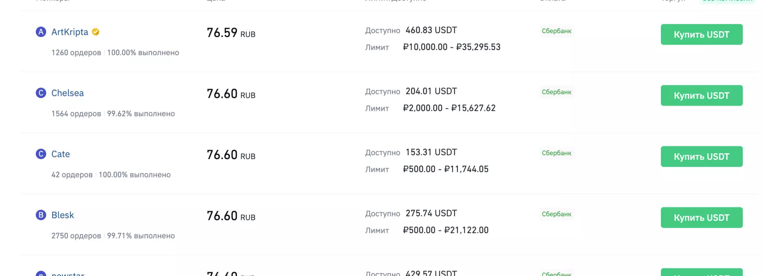Open ArtKripta merchant profile
Screen dimensions: 763x276
point(69,32)
